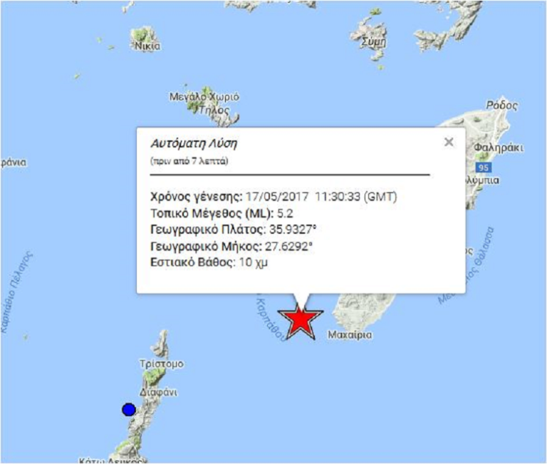Image resolution: width=547 pixels, height=464 pixels.
Task: Click the Μαχαίρια place label
Action: [349, 334]
